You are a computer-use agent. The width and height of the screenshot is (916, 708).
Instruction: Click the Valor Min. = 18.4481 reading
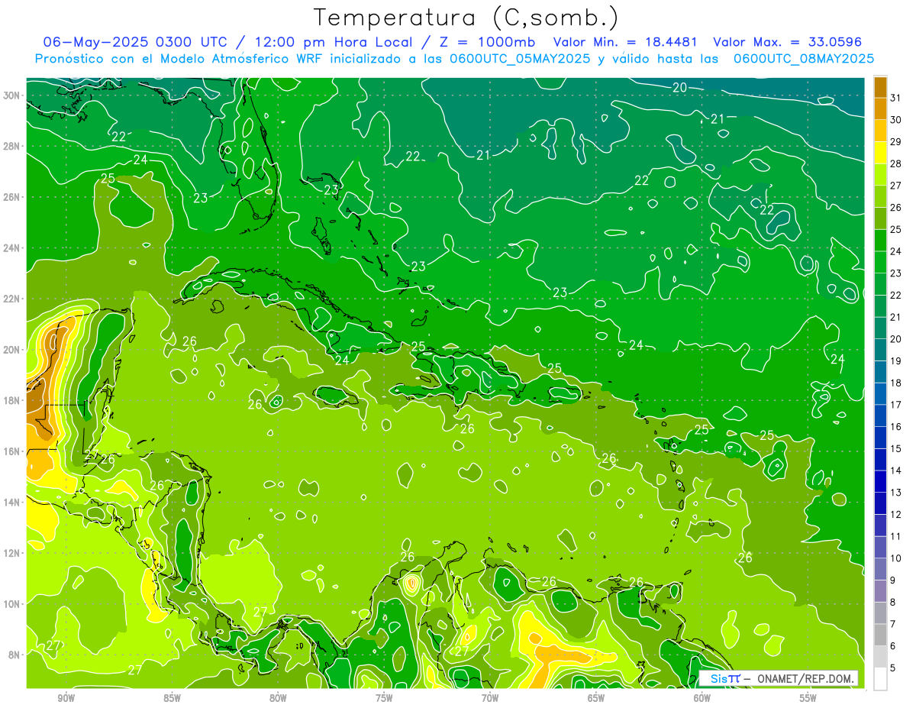[x=625, y=41]
